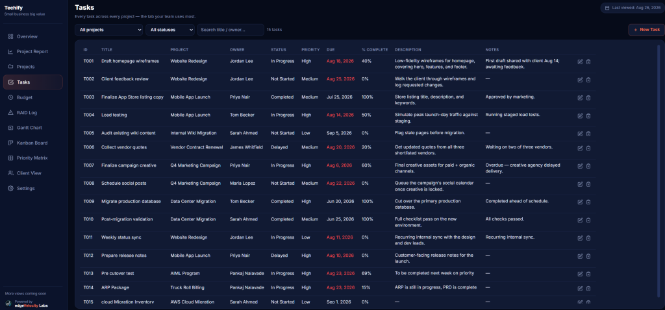Click "Vendor Contract Renewal" project cell
The image size is (665, 310).
click(196, 147)
